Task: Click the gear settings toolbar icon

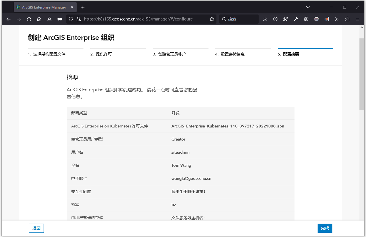Action: point(306,19)
